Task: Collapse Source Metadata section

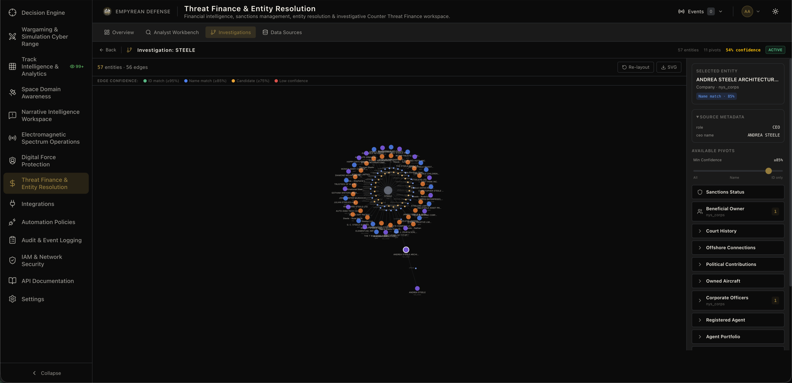Action: click(x=720, y=117)
